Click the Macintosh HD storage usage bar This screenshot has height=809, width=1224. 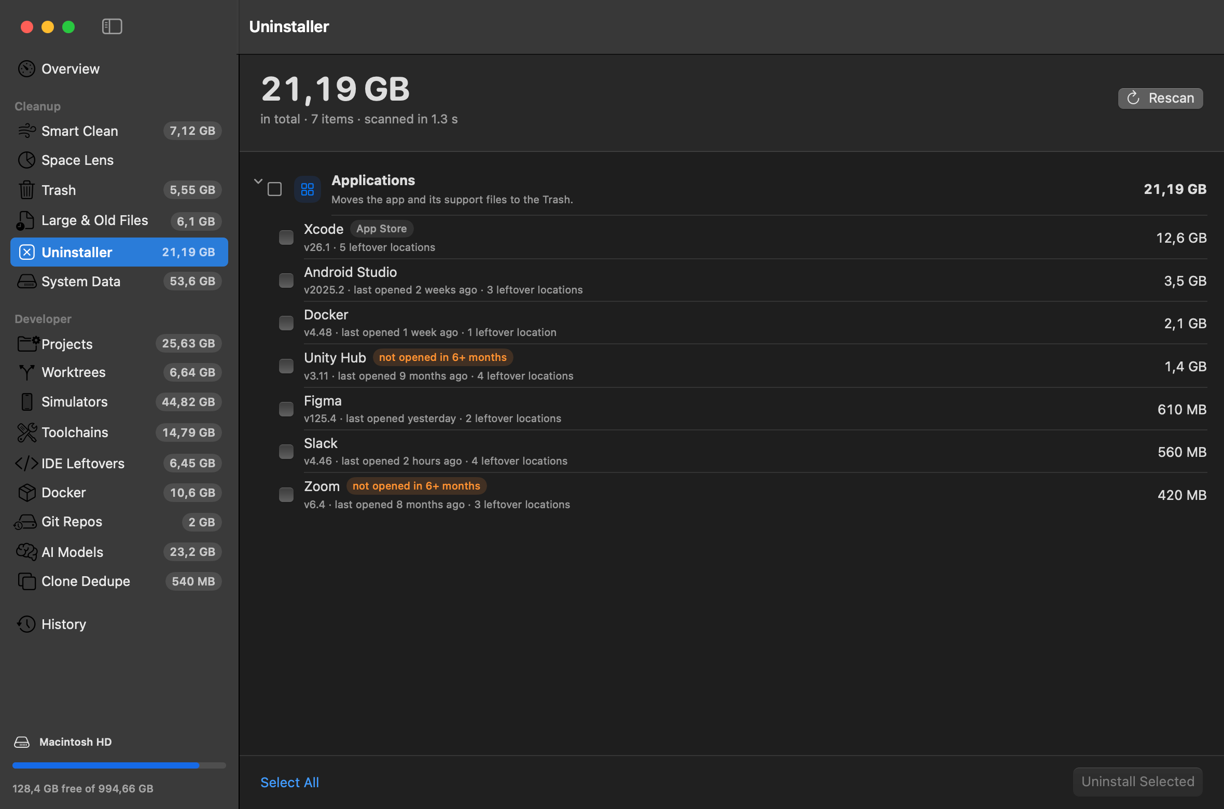[x=119, y=765]
